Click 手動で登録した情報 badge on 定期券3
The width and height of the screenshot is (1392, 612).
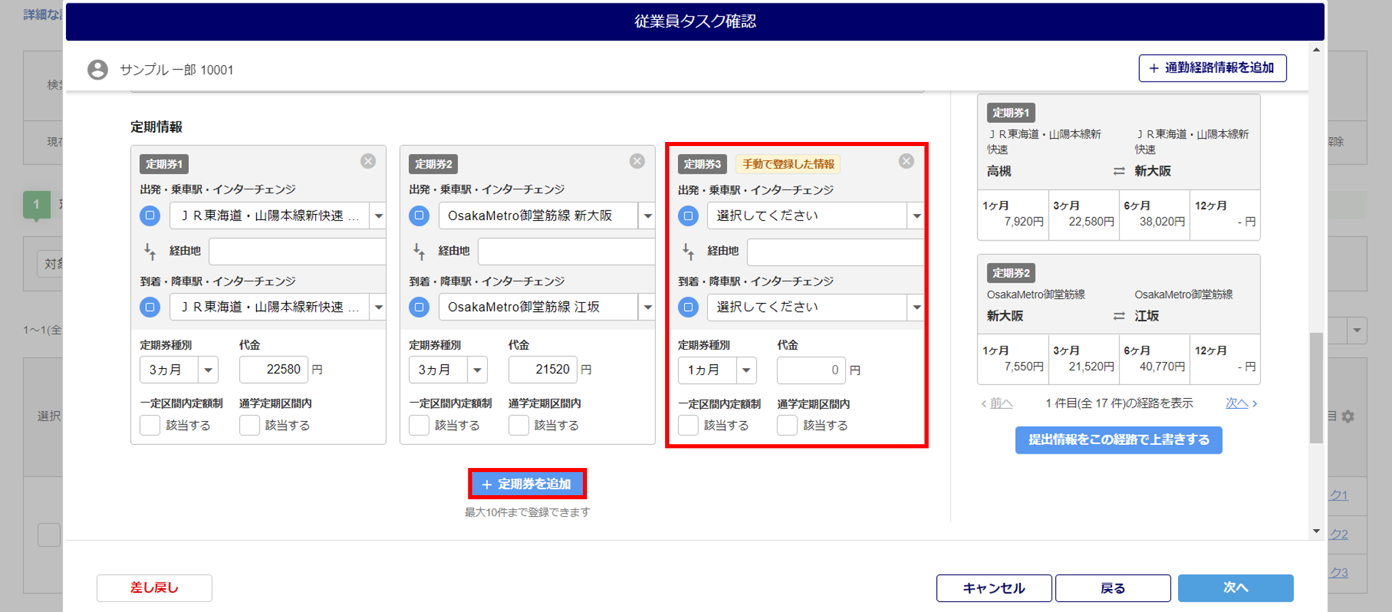click(788, 164)
